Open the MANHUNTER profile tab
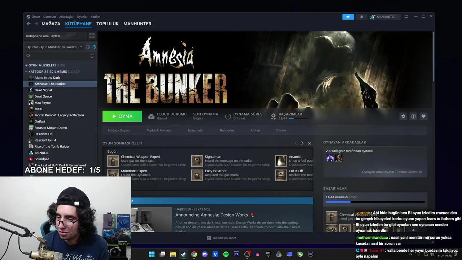 (138, 24)
